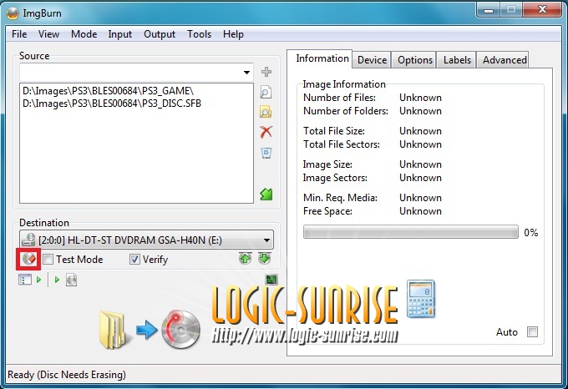Click the clear source list bin icon
This screenshot has width=568, height=389.
click(266, 153)
